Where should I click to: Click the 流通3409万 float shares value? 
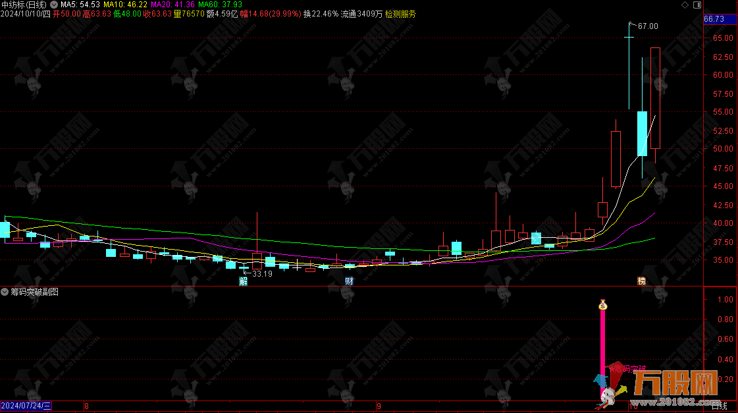click(x=361, y=14)
